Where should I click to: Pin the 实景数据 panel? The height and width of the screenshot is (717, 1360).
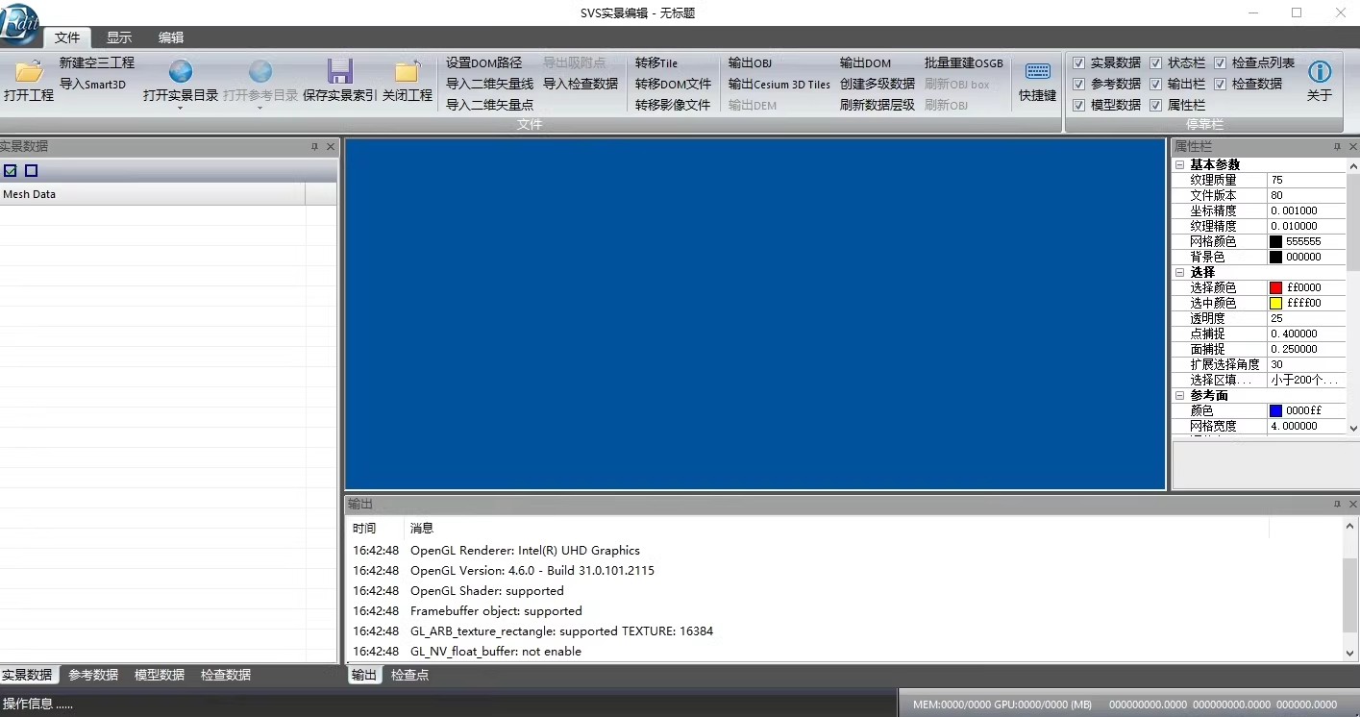[x=314, y=147]
